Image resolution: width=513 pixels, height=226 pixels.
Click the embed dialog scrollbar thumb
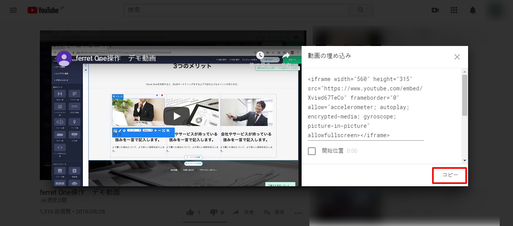(465, 95)
